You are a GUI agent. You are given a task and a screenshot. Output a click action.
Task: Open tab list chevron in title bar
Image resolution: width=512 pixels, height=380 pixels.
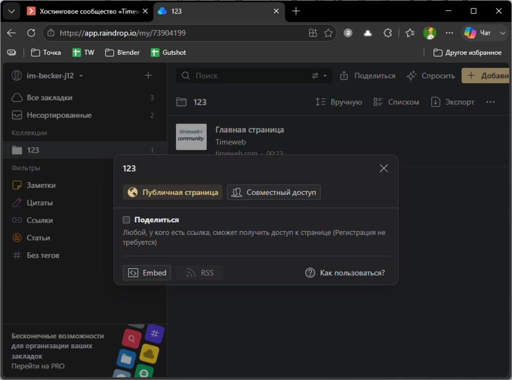(12, 12)
